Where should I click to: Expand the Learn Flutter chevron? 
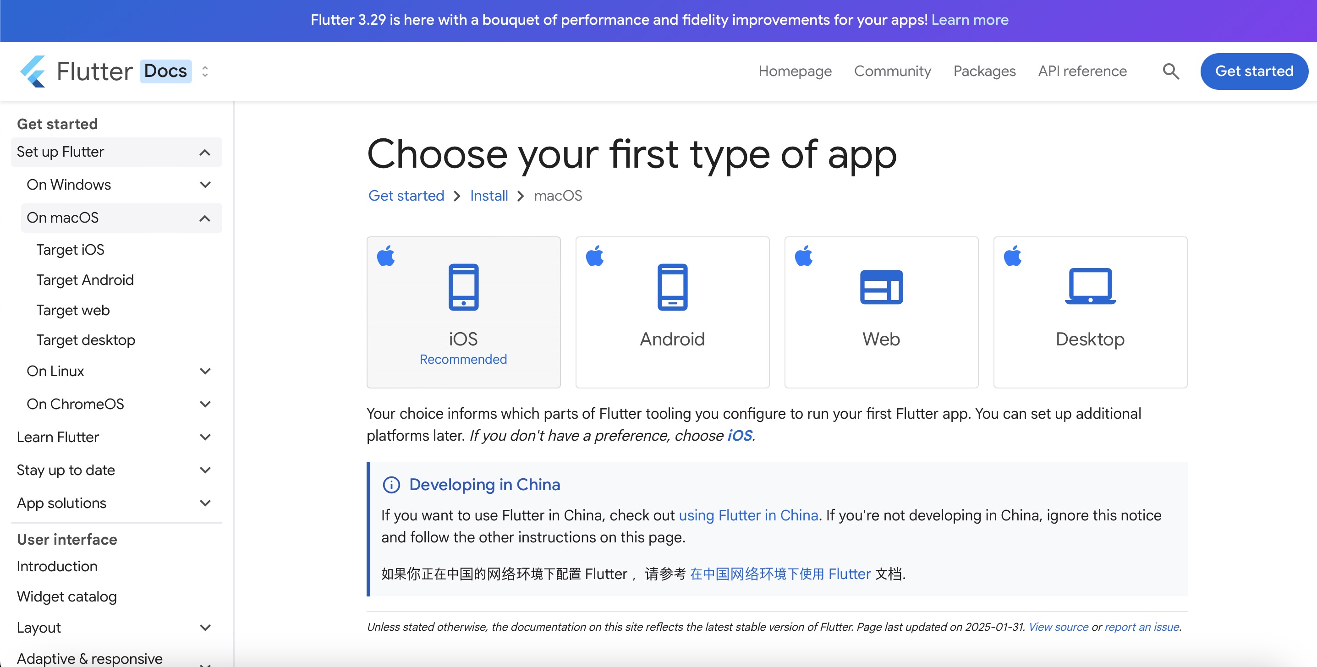pyautogui.click(x=205, y=437)
